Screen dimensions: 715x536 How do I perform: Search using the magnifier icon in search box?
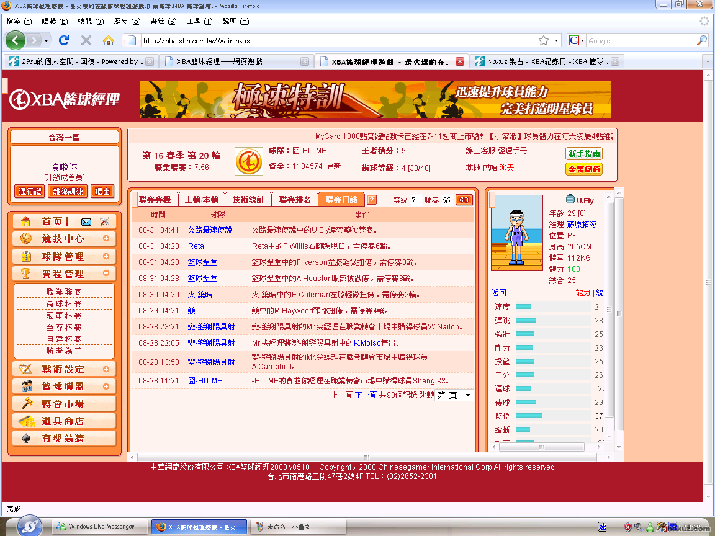pos(702,40)
